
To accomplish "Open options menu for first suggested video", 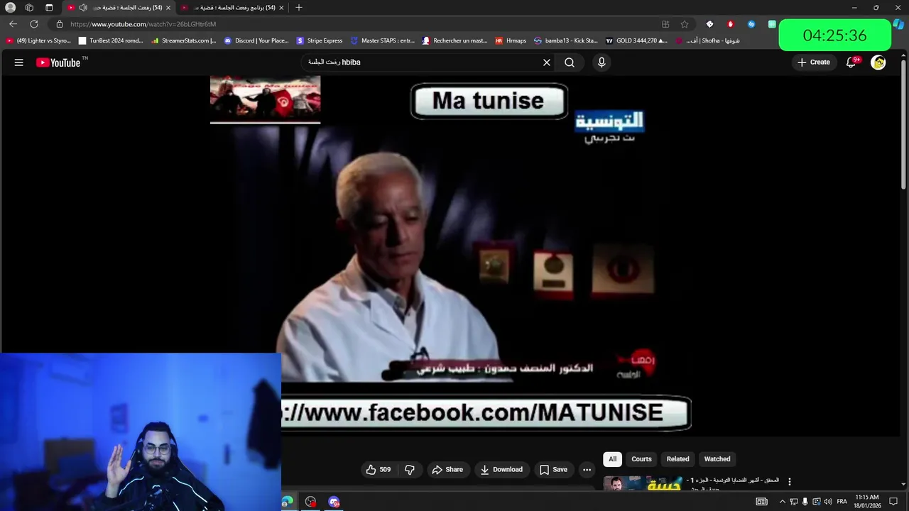I will tap(789, 482).
